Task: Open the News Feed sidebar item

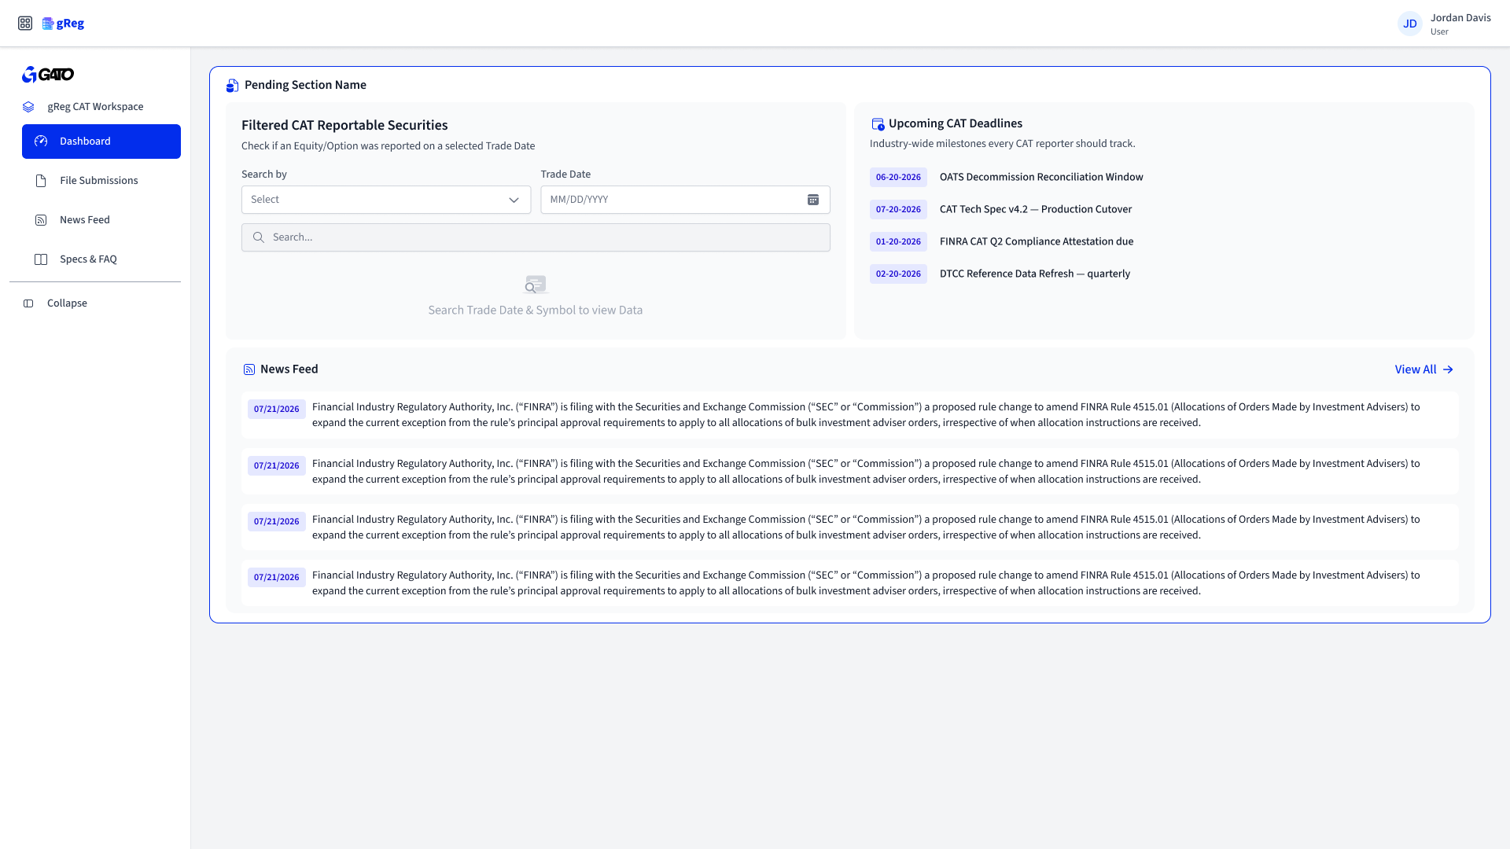Action: point(101,220)
